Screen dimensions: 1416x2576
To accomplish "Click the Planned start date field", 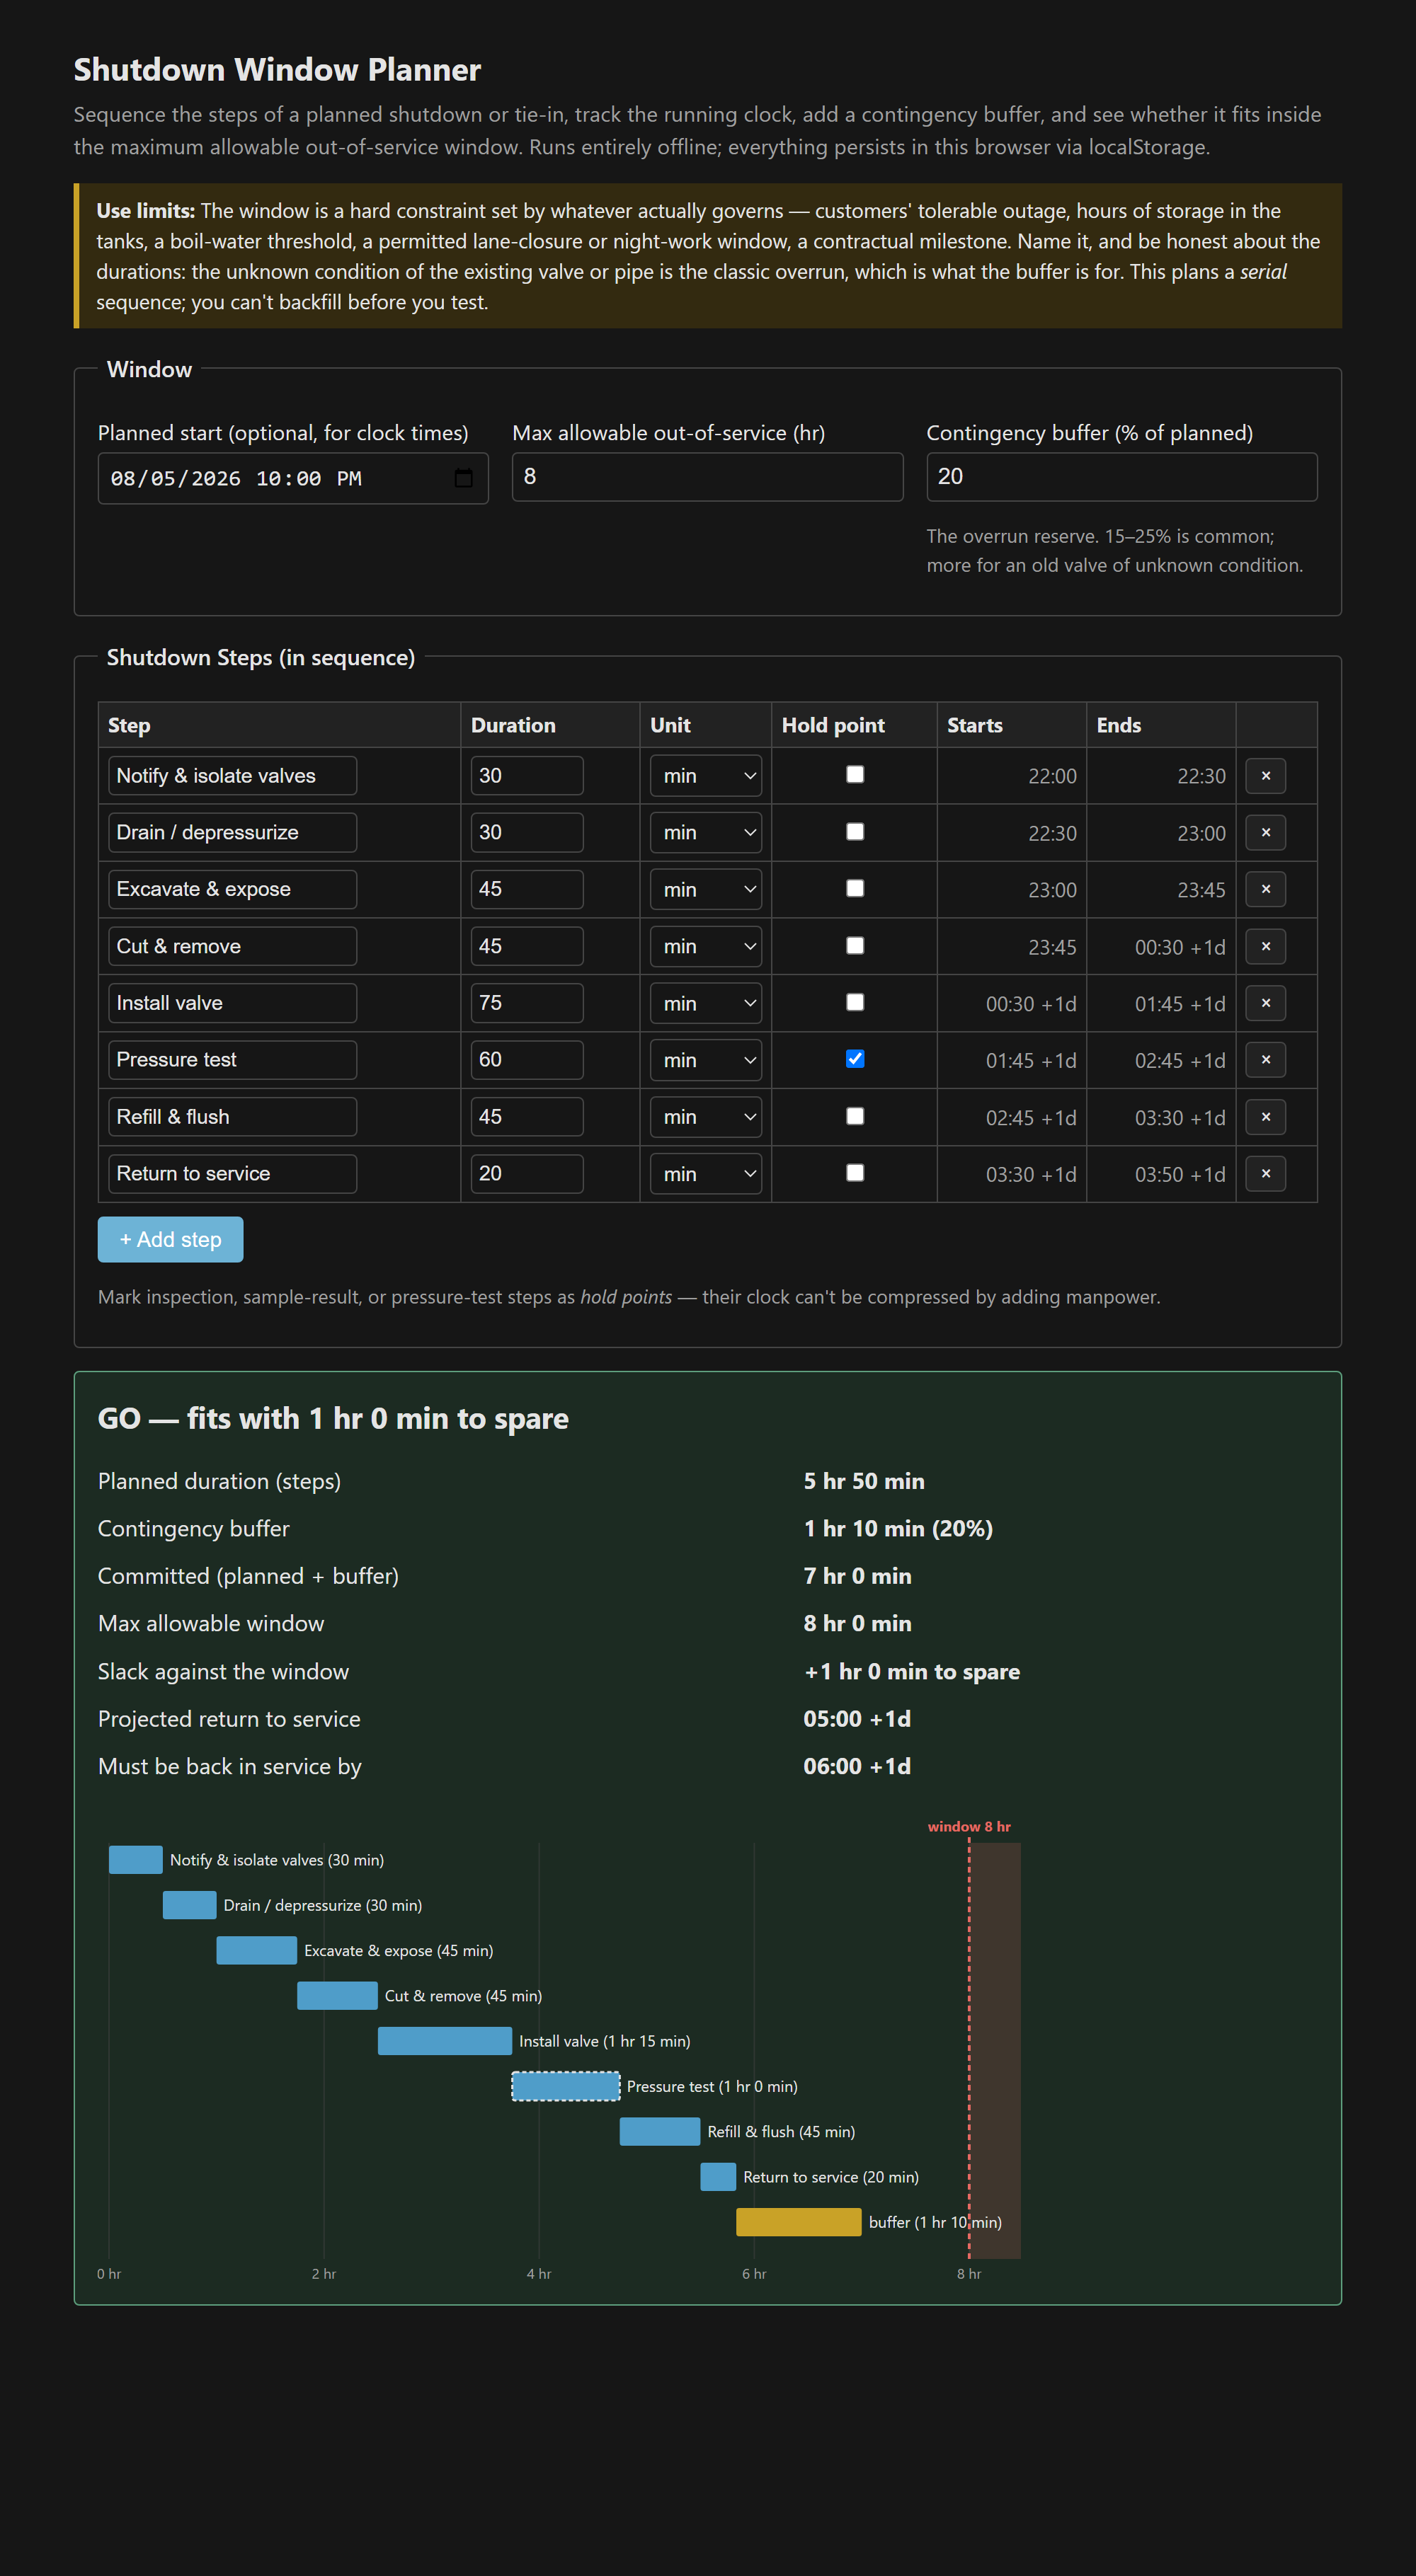I will [293, 478].
